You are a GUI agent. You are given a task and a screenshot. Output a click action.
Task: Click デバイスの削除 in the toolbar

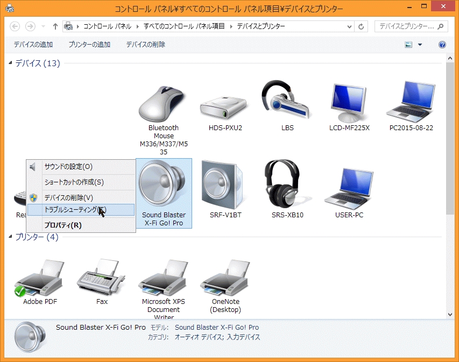click(x=145, y=45)
